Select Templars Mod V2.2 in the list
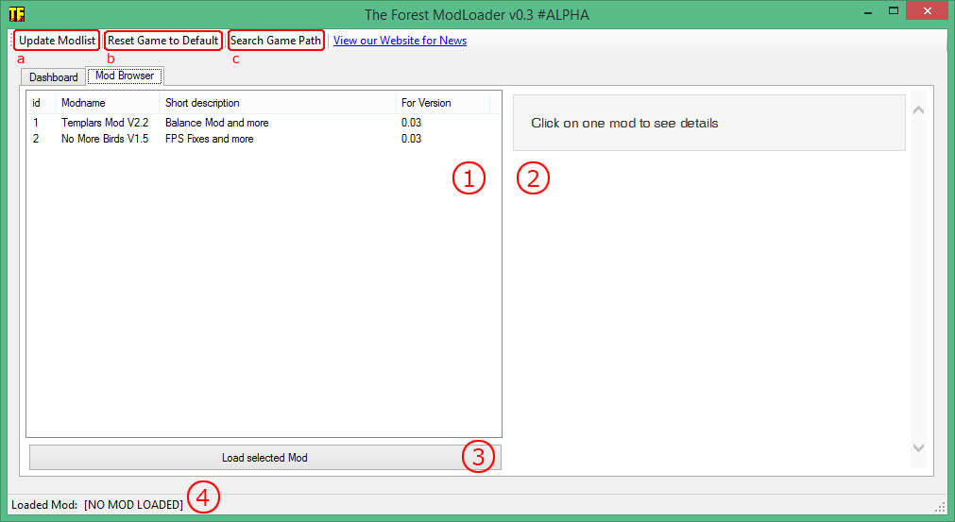Image resolution: width=955 pixels, height=522 pixels. [105, 123]
